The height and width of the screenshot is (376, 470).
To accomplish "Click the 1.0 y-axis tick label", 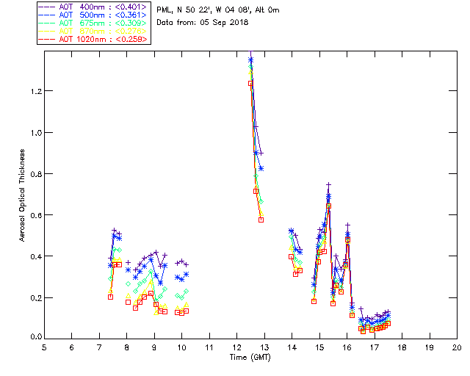I will click(36, 132).
